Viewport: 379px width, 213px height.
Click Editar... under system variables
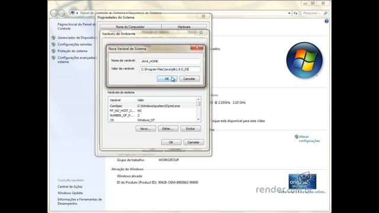click(x=168, y=129)
